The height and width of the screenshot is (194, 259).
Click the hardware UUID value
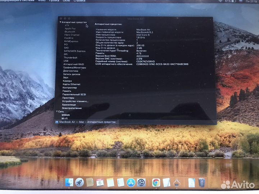[x=162, y=64]
